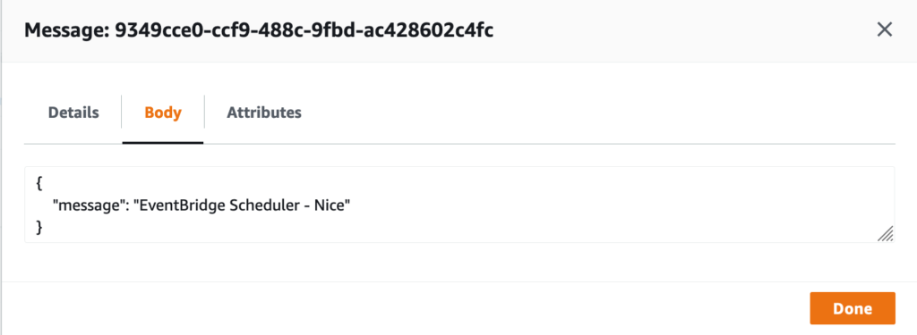This screenshot has height=335, width=917.
Task: Close the message dialog with the X icon
Action: tap(884, 29)
